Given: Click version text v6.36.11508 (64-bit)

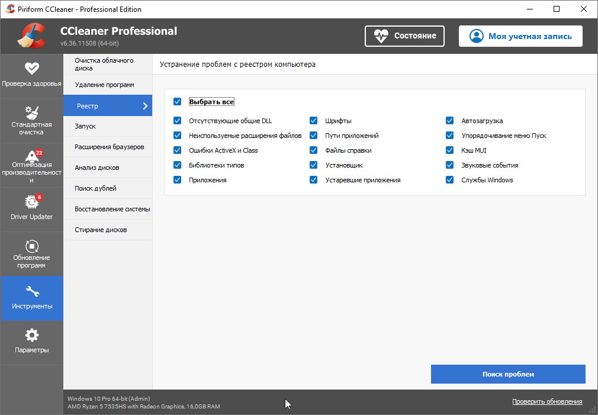Looking at the screenshot, I should click(x=89, y=43).
